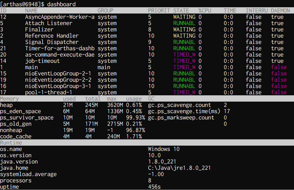
Task: Click the 'dashboard' command text
Action: pyautogui.click(x=61, y=4)
